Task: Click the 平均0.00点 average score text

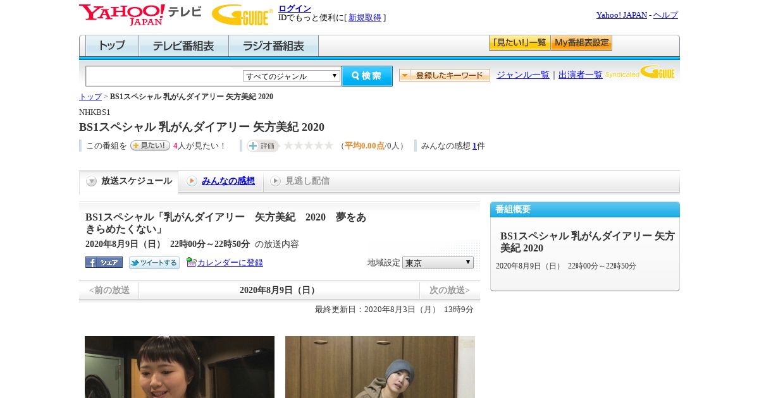Action: pos(364,146)
